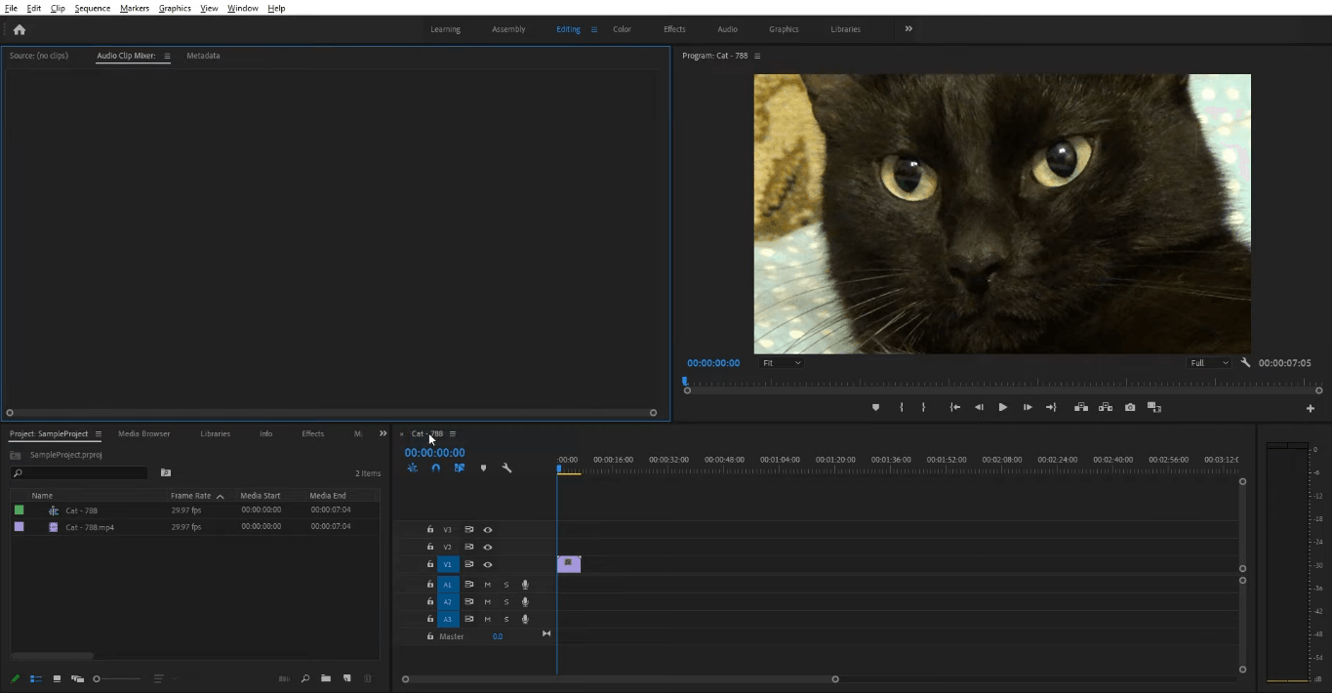Viewport: 1332px width, 693px height.
Task: Open the Sequence menu
Action: [x=93, y=8]
